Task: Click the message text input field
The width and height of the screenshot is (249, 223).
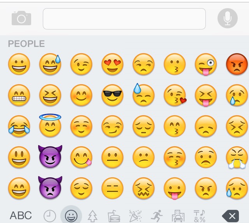Action: pos(124,19)
